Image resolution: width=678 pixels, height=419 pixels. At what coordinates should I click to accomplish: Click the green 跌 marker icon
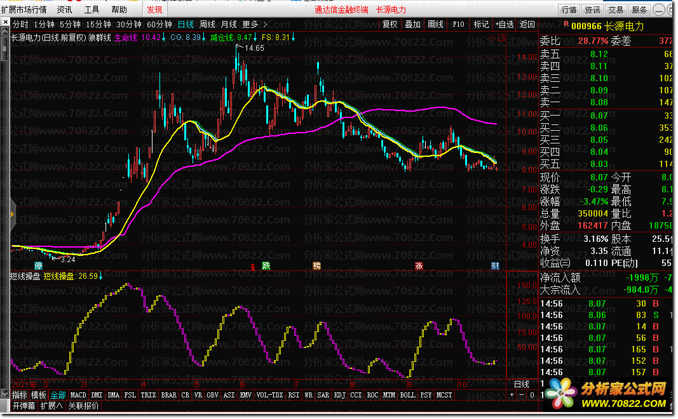[266, 265]
